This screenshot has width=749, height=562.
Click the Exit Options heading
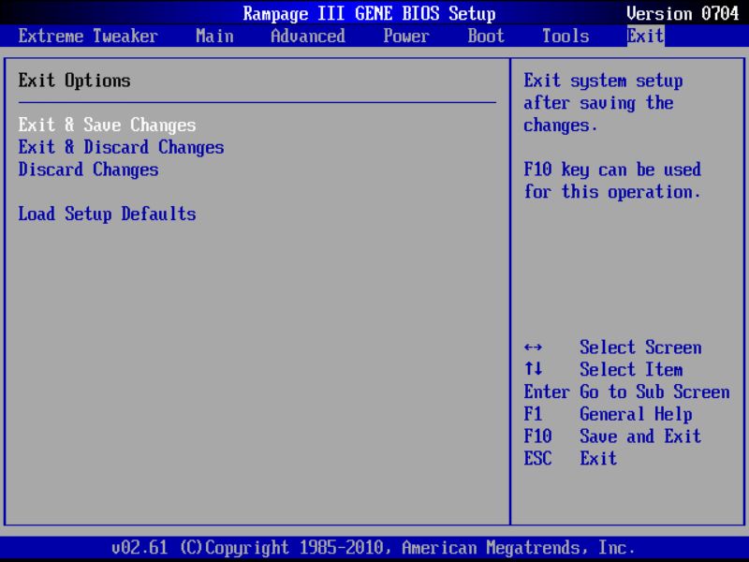75,81
